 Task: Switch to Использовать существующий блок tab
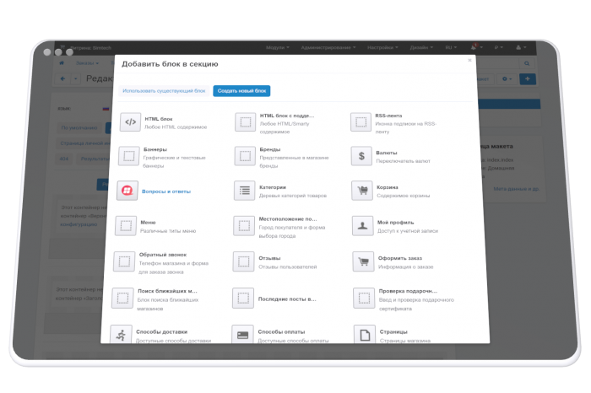pyautogui.click(x=164, y=91)
